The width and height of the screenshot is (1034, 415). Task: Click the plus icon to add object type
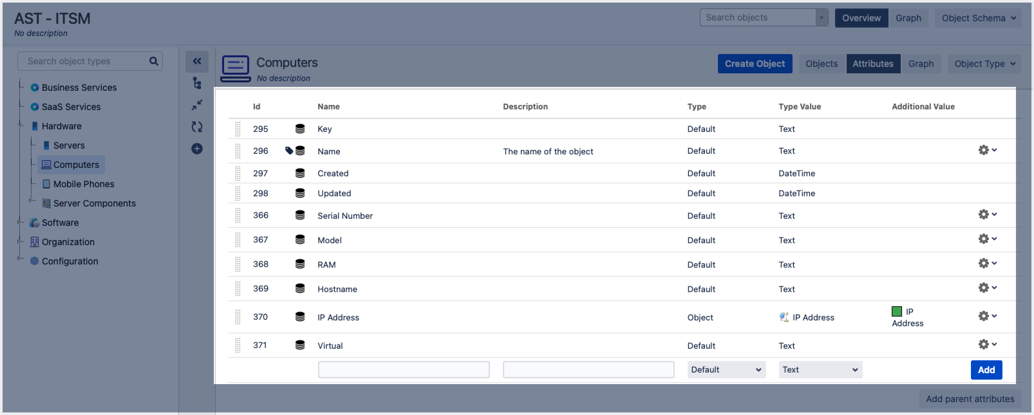point(197,149)
